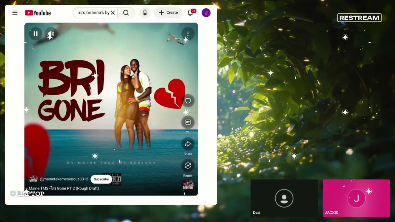Subscribe to mainetakemeserious3312
This screenshot has width=395, height=222.
101,179
